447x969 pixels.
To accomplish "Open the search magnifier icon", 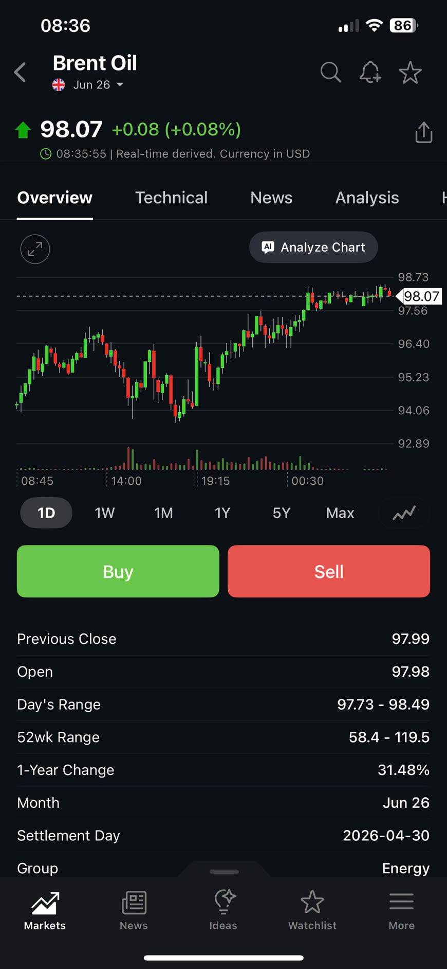I will [x=330, y=73].
